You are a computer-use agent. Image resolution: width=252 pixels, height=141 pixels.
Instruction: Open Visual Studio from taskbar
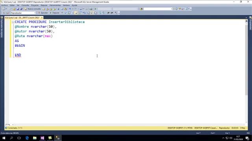click(x=43, y=138)
